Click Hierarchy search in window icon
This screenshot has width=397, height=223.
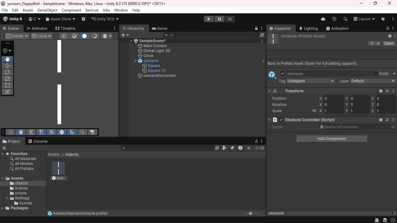coord(262,35)
